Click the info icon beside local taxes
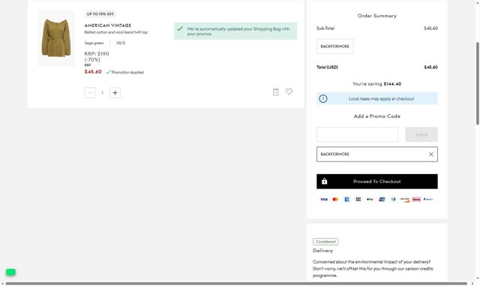 click(323, 98)
